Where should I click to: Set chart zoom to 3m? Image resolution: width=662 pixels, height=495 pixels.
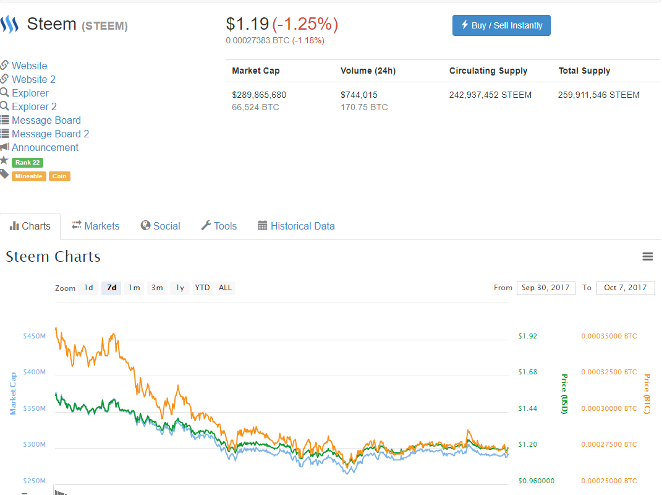tap(157, 288)
